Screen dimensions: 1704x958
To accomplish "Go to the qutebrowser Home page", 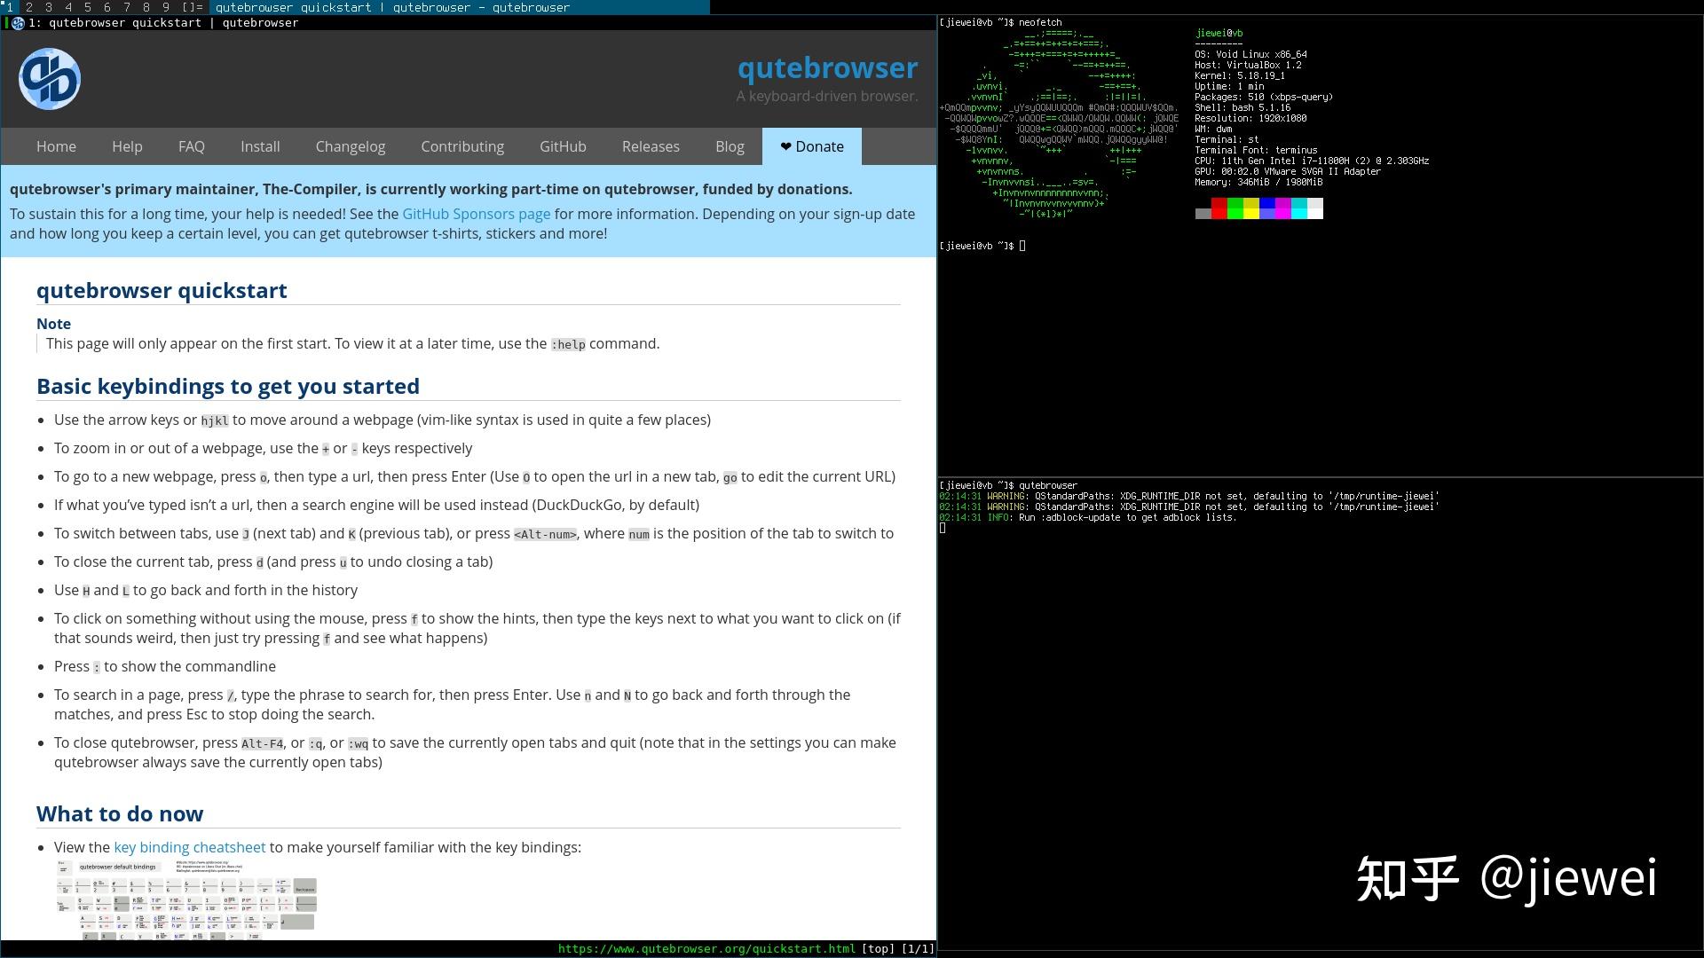I will (x=56, y=146).
